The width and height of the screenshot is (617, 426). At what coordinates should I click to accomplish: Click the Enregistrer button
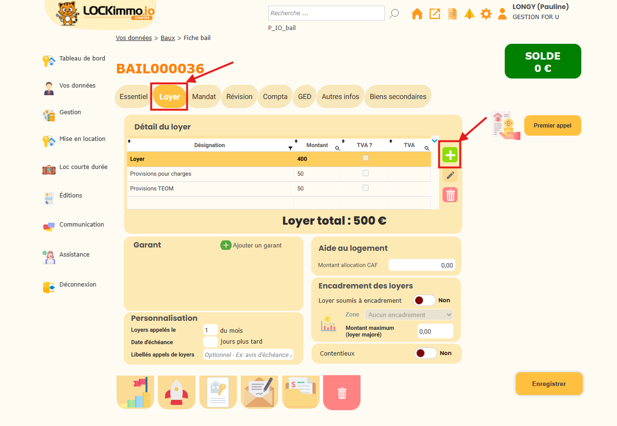(548, 384)
